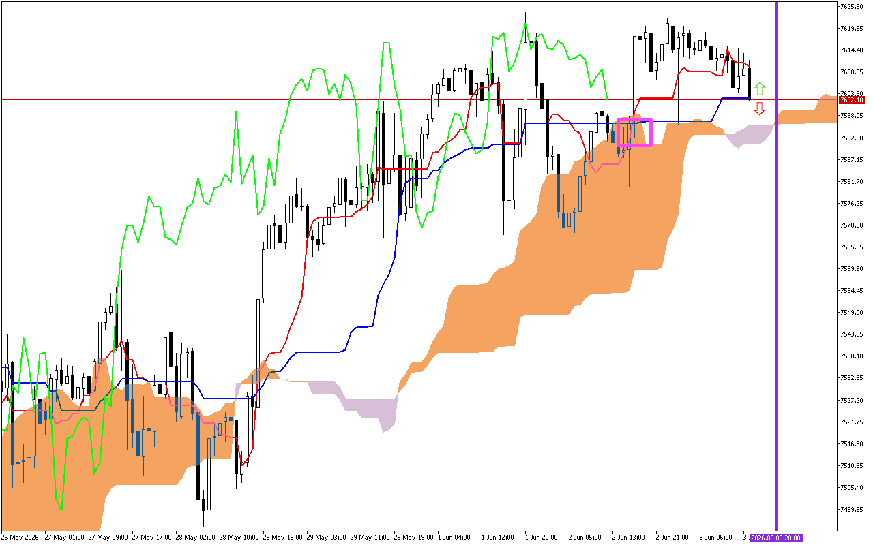The width and height of the screenshot is (873, 545).
Task: Click price scale value 7625.30
Action: tap(851, 6)
